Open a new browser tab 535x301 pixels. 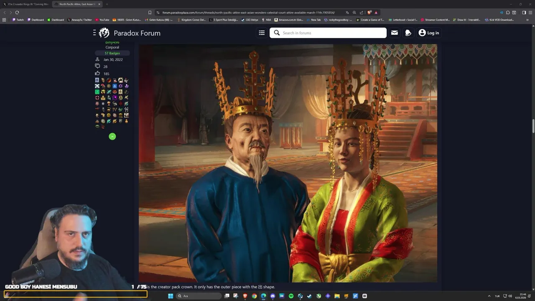click(x=107, y=4)
